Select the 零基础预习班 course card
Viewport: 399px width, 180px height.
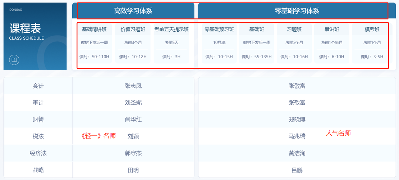pos(219,43)
